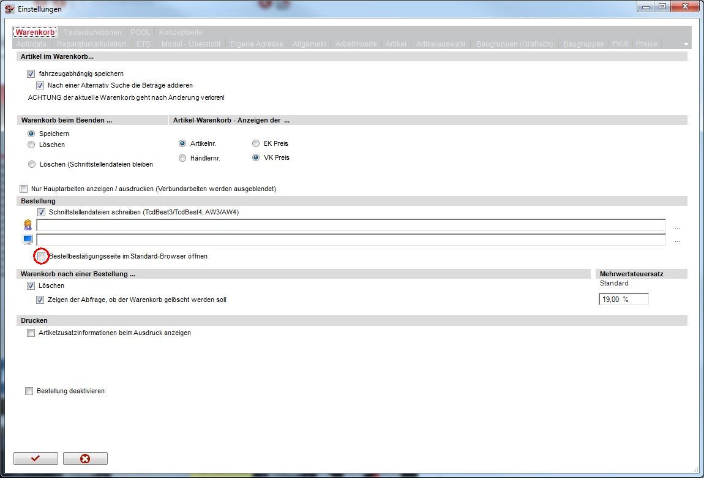Select 'Löschen (Schnittstellendateien bleiben' radio
The height and width of the screenshot is (487, 704).
click(31, 164)
